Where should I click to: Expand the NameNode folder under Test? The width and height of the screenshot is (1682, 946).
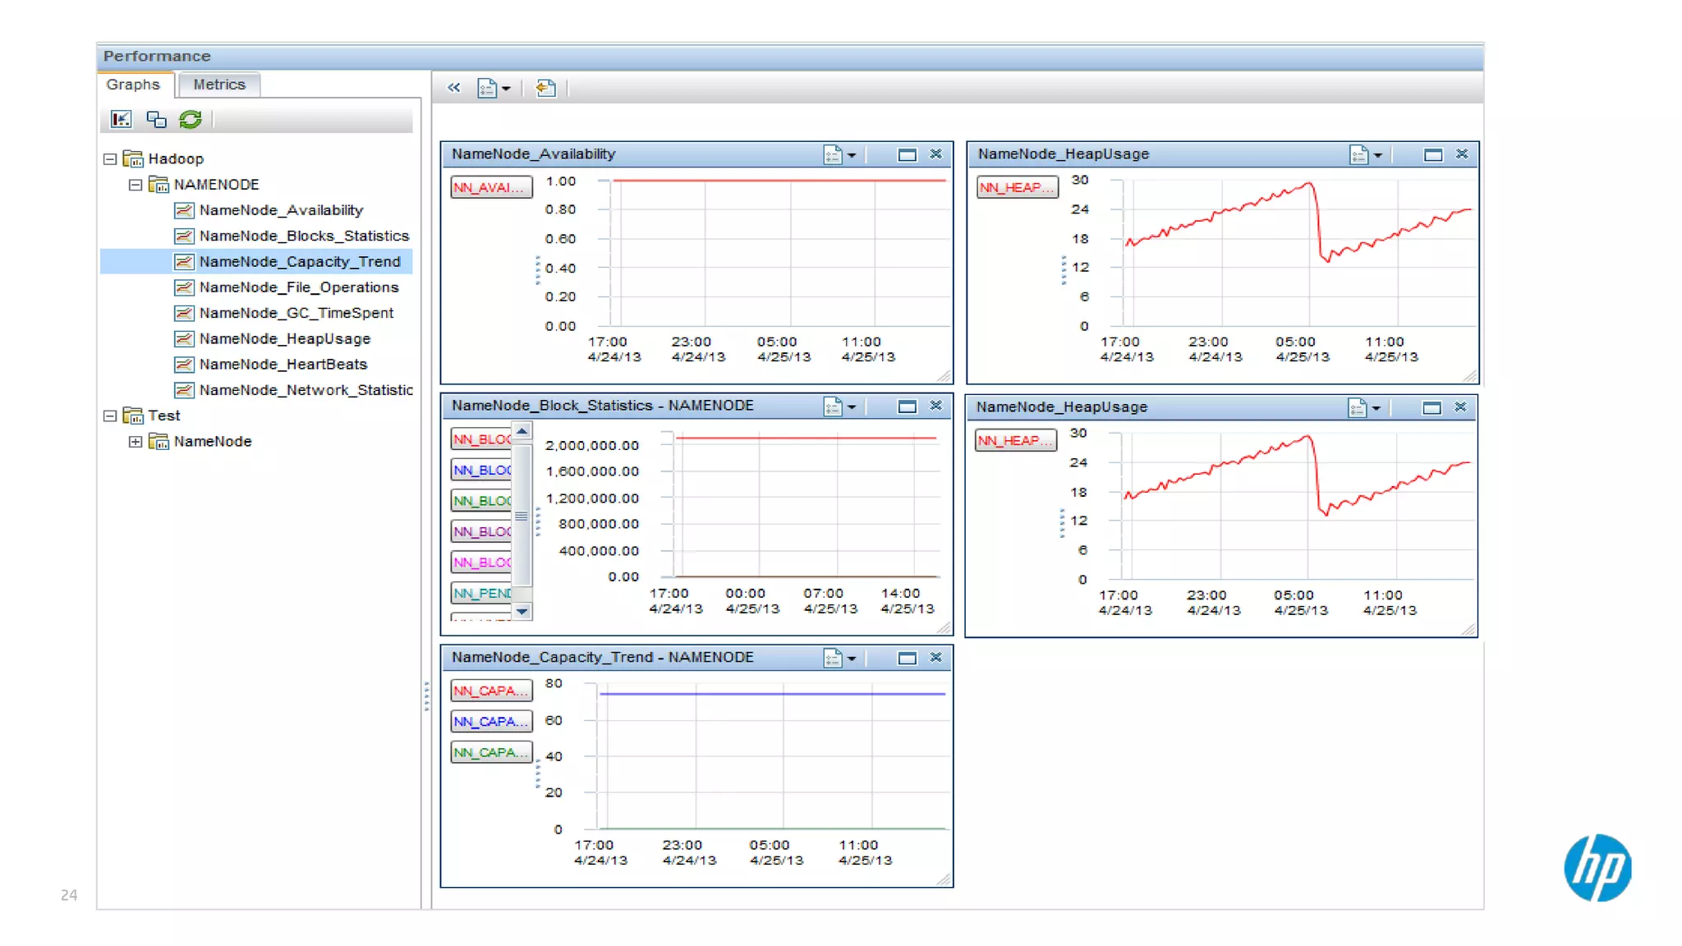point(136,442)
